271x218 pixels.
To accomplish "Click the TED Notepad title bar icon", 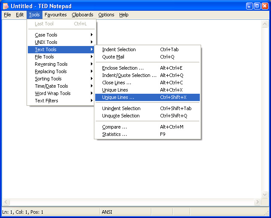I will (6, 6).
